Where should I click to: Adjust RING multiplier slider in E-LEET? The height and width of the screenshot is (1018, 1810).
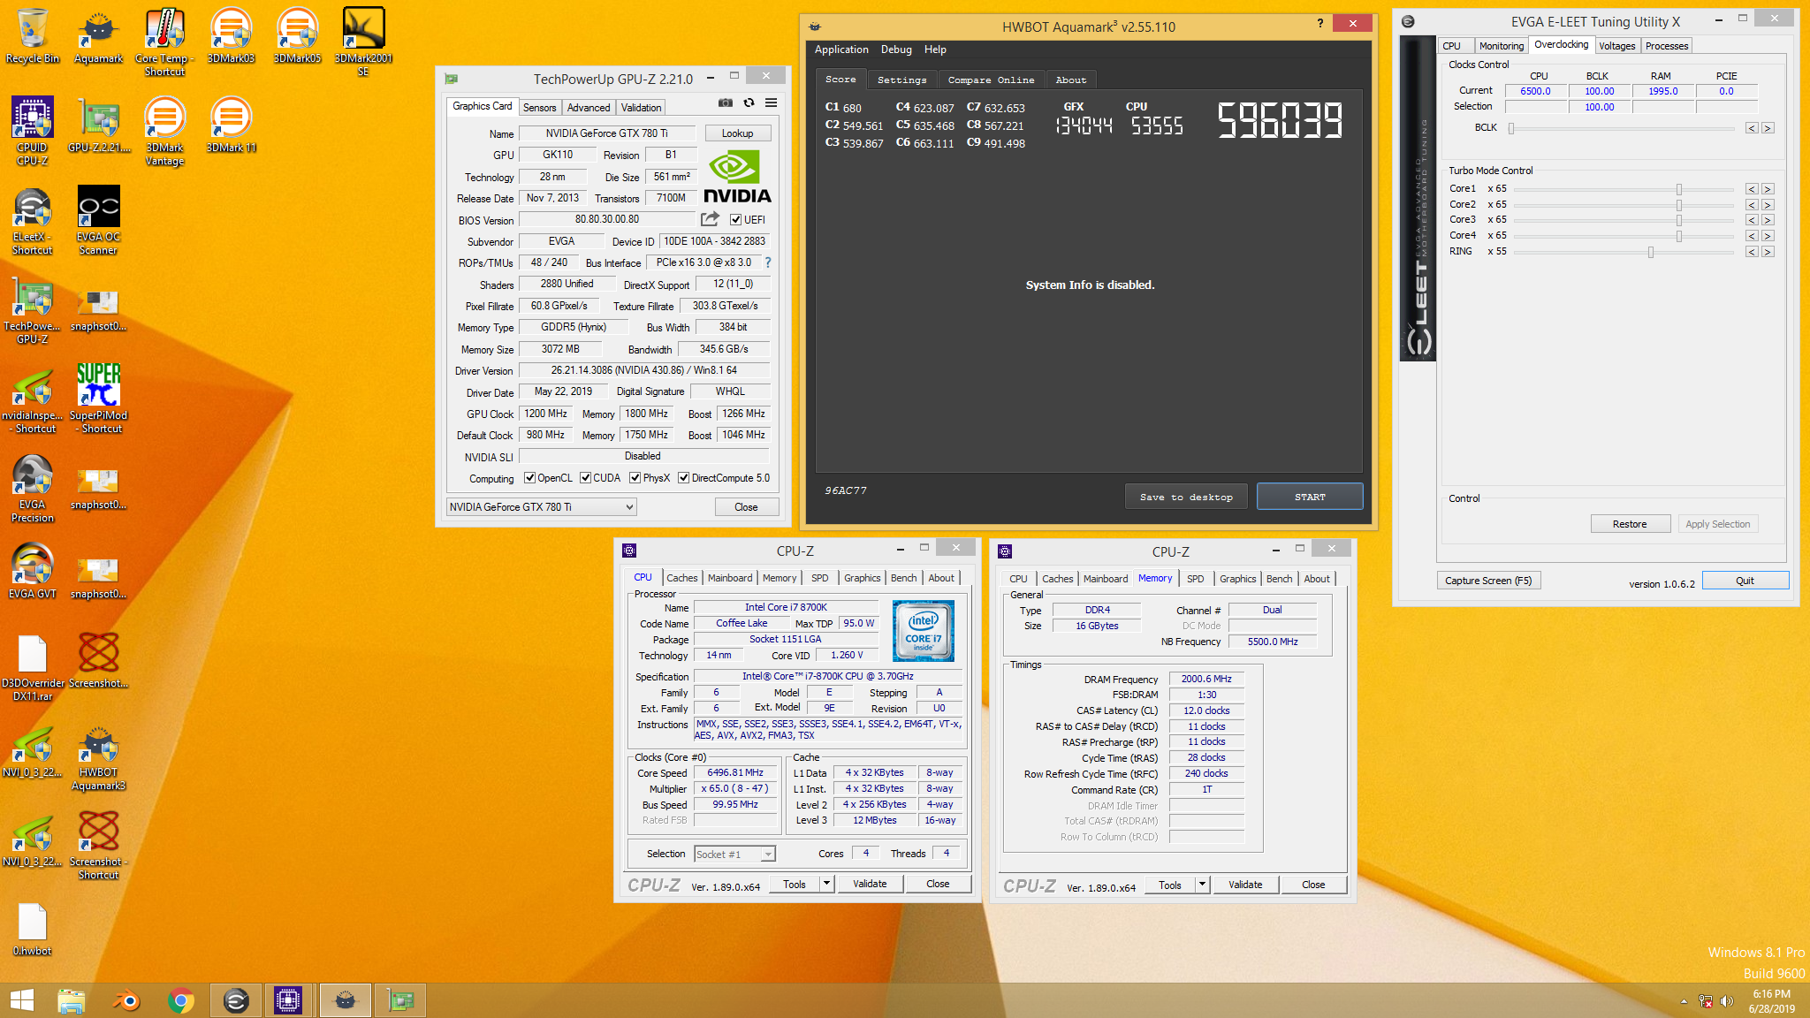[1650, 252]
